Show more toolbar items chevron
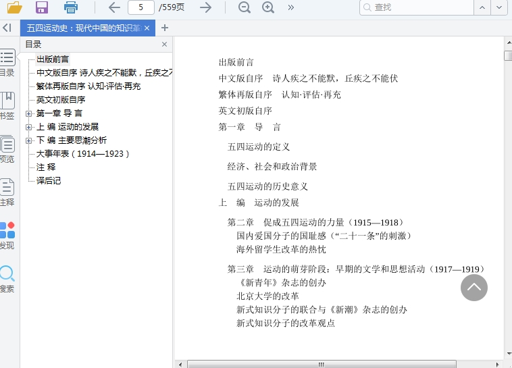 point(290,7)
